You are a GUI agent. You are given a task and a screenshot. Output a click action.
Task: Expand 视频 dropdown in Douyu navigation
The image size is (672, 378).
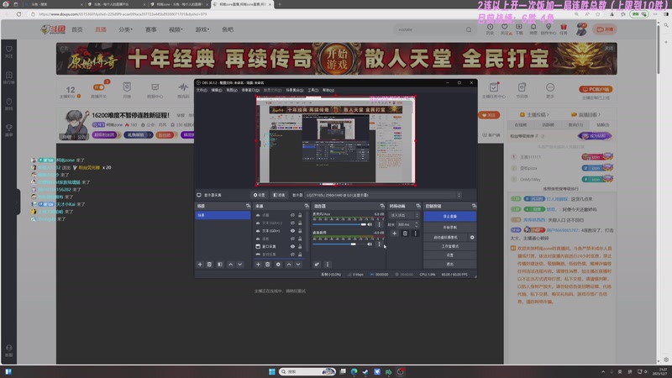tap(176, 29)
